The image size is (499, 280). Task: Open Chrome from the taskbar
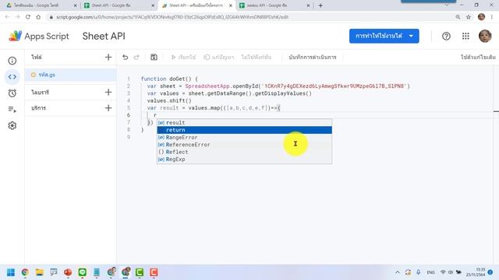[x=25, y=272]
